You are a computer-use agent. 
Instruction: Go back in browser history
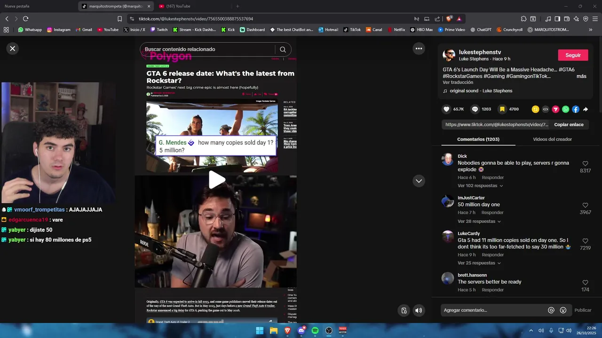(x=7, y=19)
